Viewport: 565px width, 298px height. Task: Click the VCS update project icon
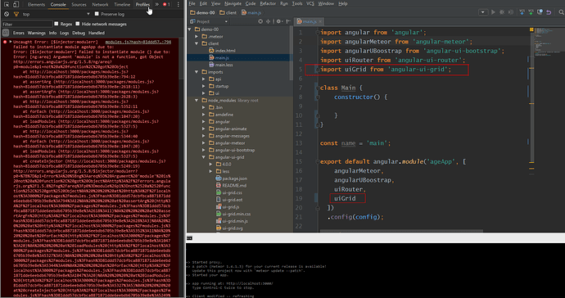point(522,12)
